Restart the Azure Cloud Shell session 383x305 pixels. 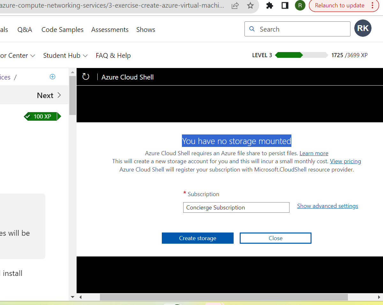point(86,77)
